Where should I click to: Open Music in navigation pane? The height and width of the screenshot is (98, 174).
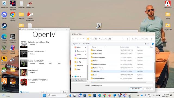coord(79,47)
